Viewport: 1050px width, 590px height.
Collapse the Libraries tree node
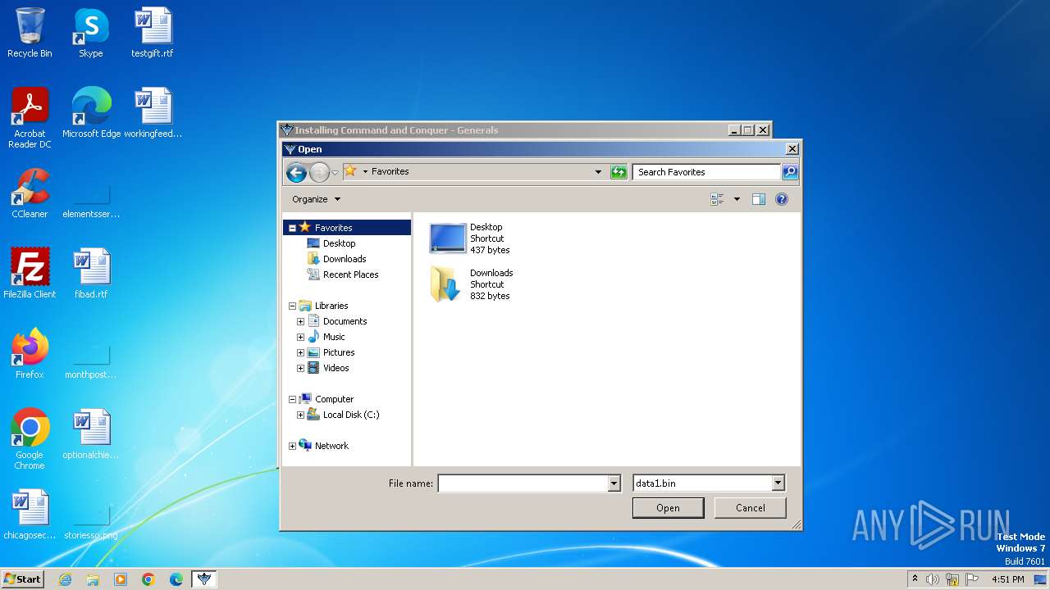(292, 306)
